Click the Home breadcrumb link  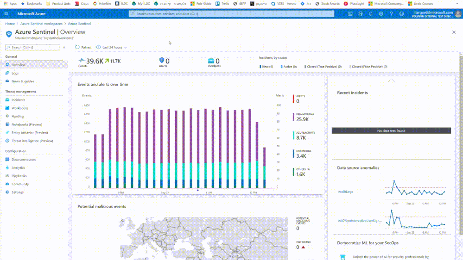[10, 24]
